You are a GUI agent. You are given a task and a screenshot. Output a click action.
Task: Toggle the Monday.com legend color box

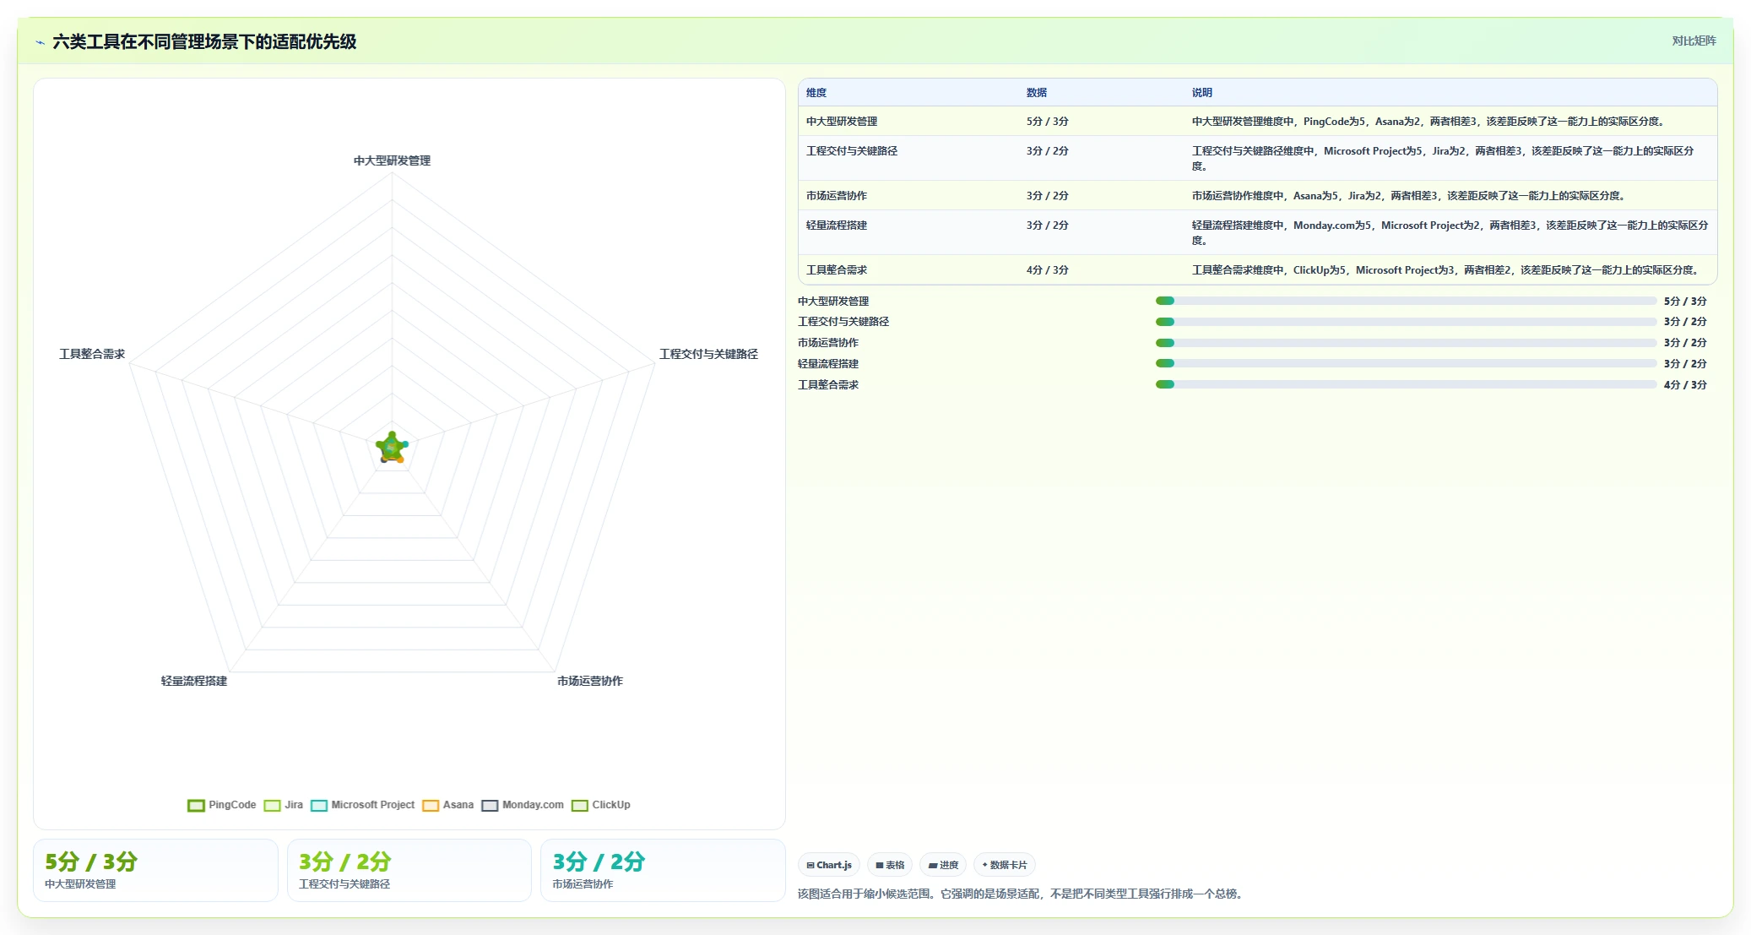tap(490, 805)
